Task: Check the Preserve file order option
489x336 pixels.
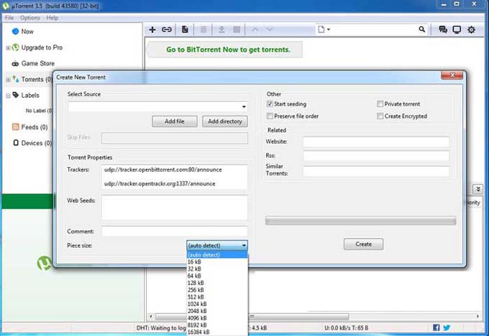Action: click(x=270, y=116)
